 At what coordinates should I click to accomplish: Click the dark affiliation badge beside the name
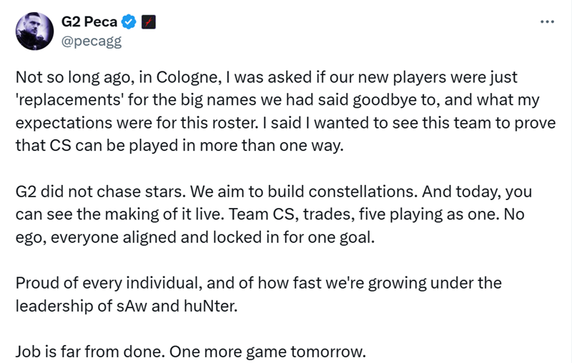tap(149, 22)
